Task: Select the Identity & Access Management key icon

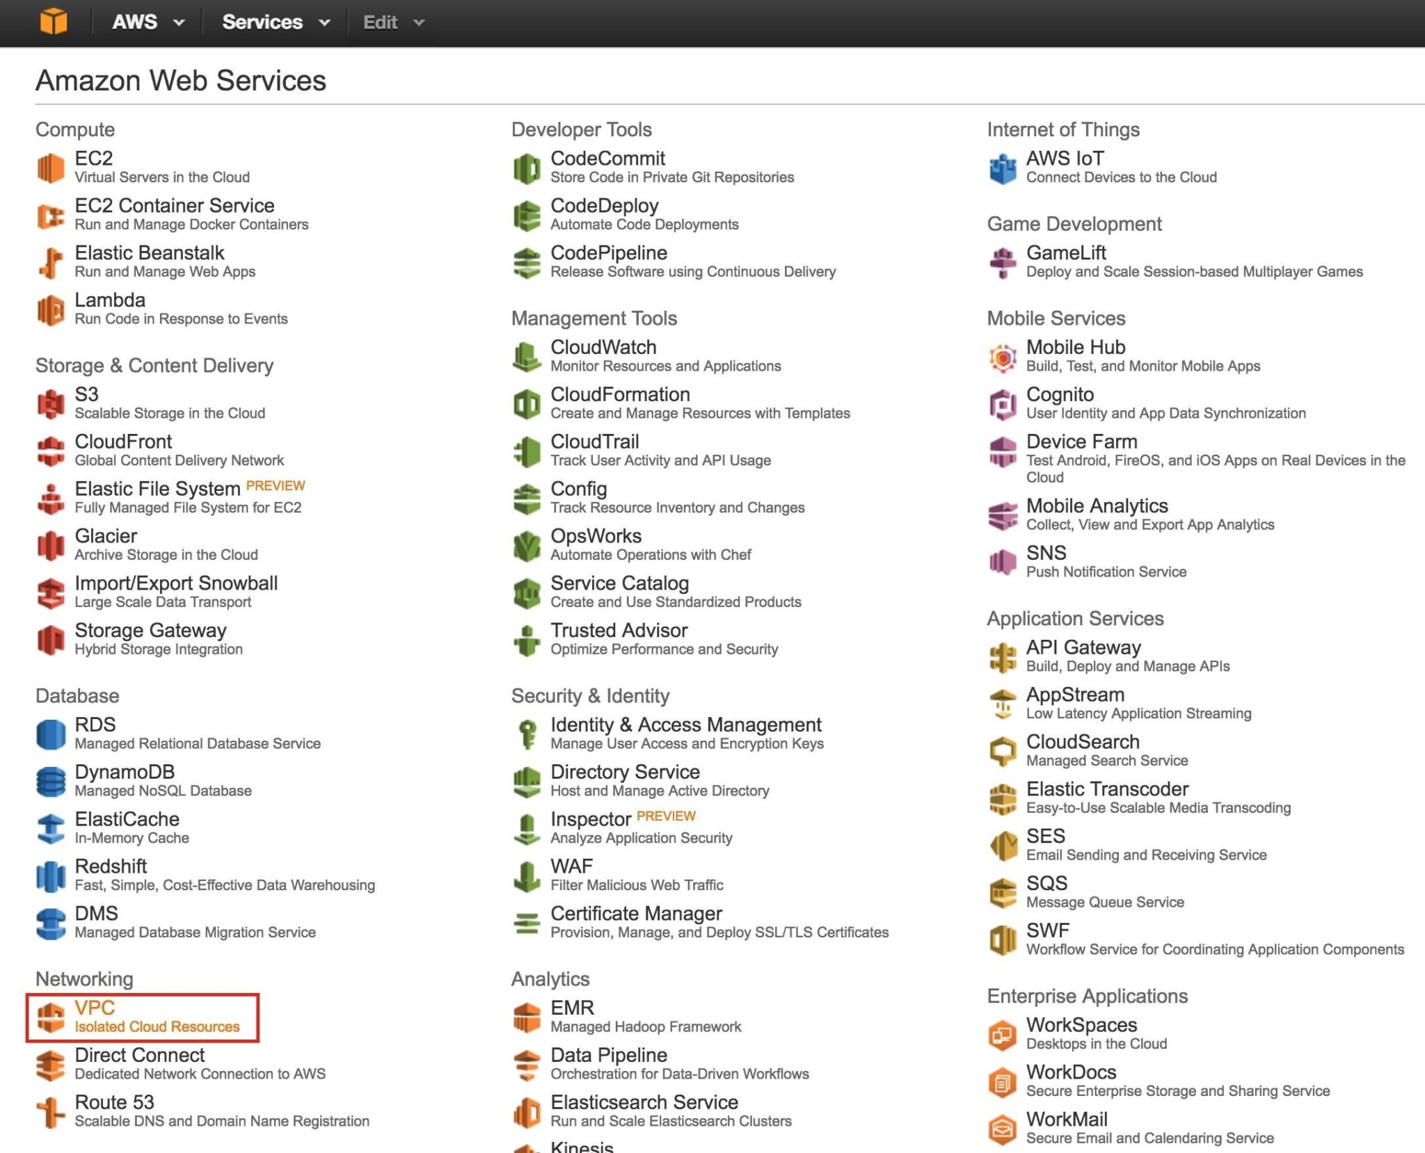Action: (527, 734)
